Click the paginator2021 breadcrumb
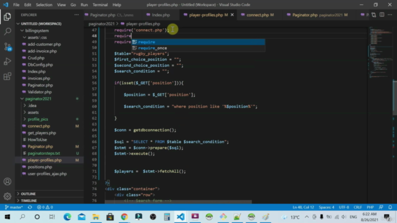397x223 pixels. pyautogui.click(x=101, y=24)
